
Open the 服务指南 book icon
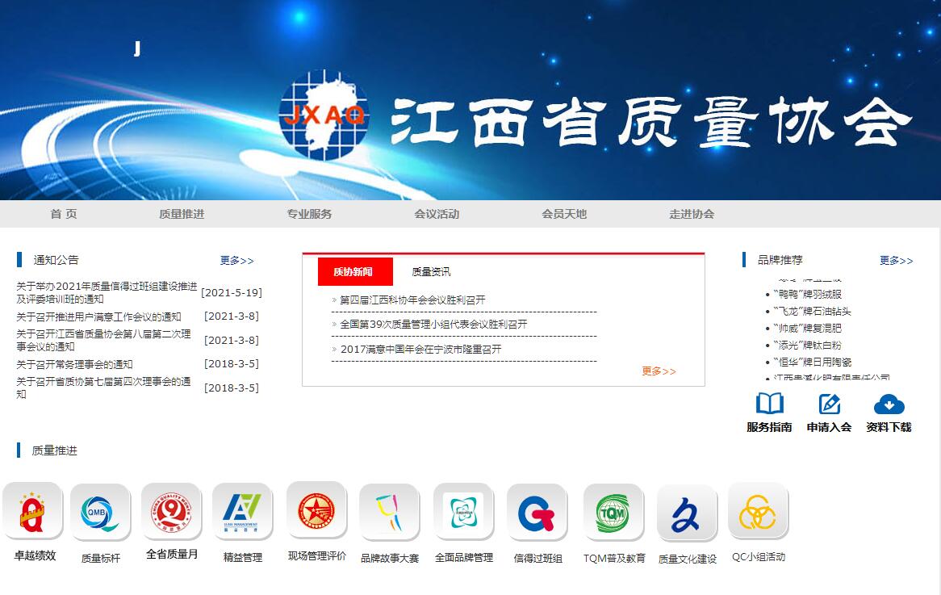769,404
